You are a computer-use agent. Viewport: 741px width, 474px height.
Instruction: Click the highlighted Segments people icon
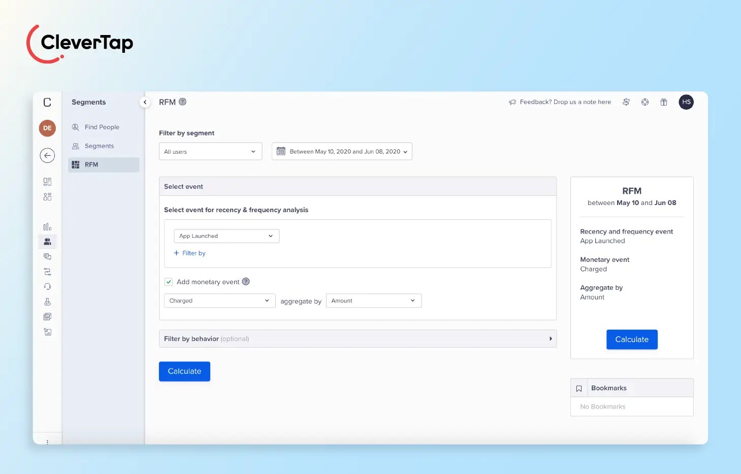click(x=47, y=242)
